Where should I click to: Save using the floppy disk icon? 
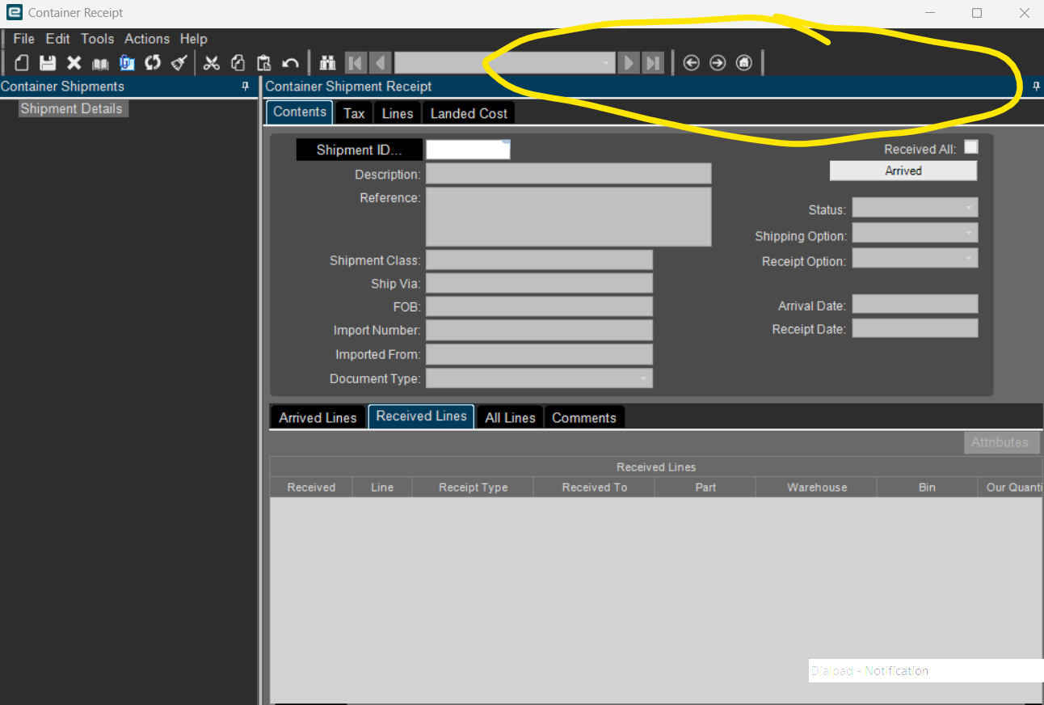48,63
